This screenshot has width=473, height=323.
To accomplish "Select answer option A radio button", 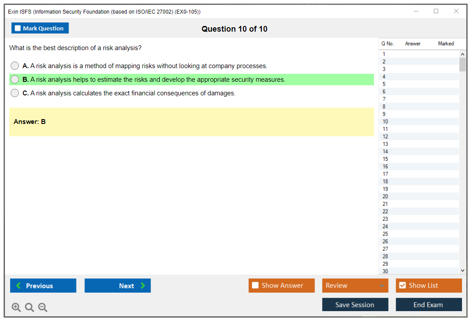I will coord(15,66).
